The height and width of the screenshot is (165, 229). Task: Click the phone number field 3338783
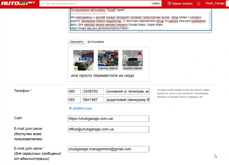click(93, 92)
